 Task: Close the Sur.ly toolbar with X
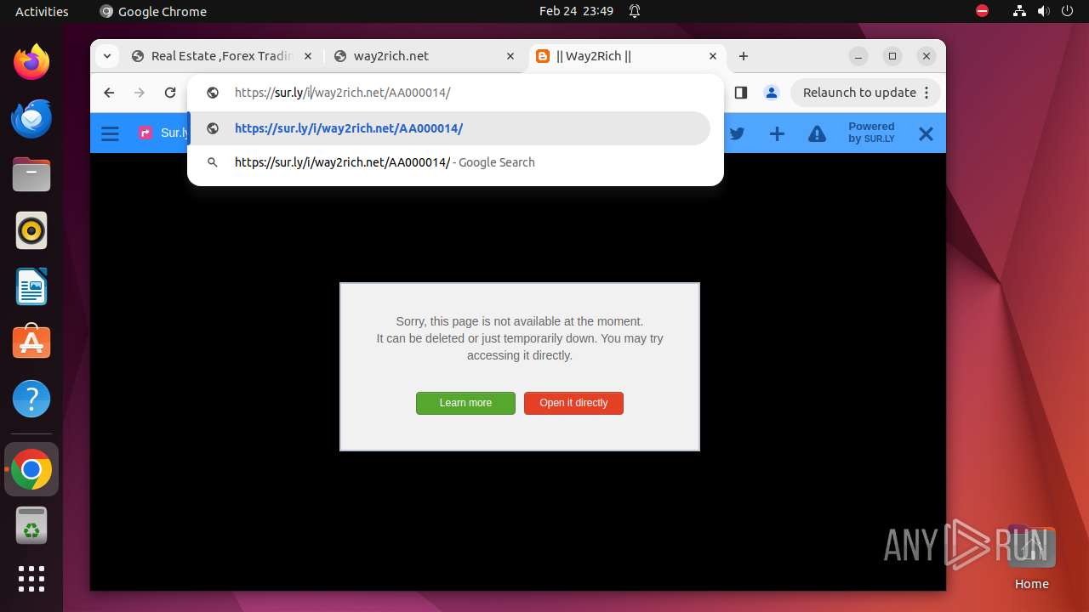point(926,133)
